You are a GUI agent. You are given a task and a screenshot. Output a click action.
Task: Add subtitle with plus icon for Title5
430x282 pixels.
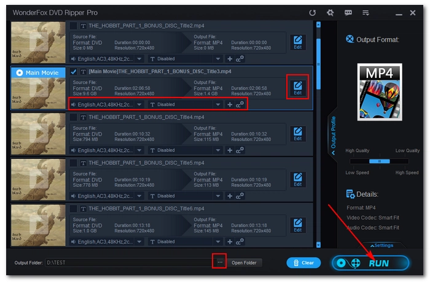[x=230, y=196]
